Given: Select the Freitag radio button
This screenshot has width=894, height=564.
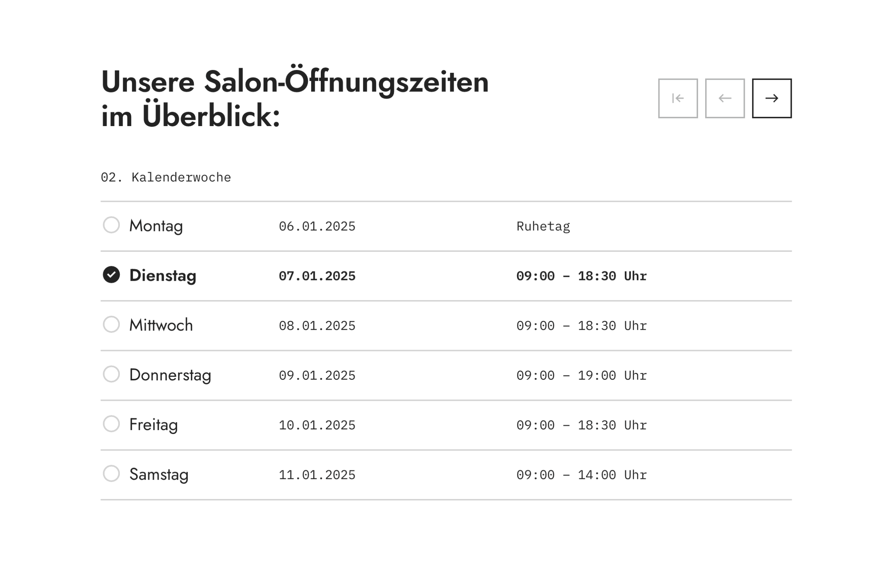Looking at the screenshot, I should [x=111, y=424].
